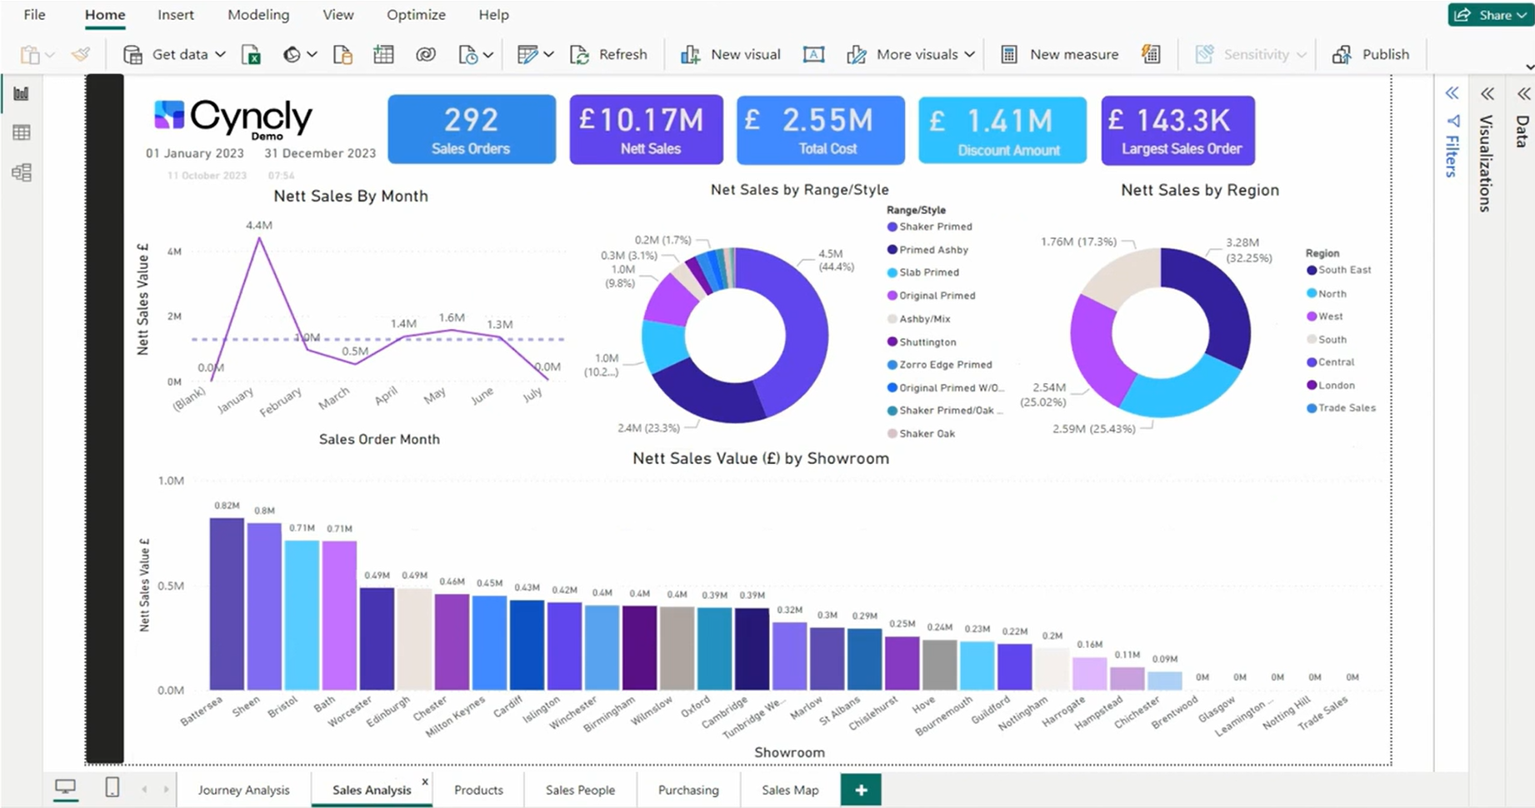
Task: Click the Discount Amount card
Action: click(x=1002, y=130)
